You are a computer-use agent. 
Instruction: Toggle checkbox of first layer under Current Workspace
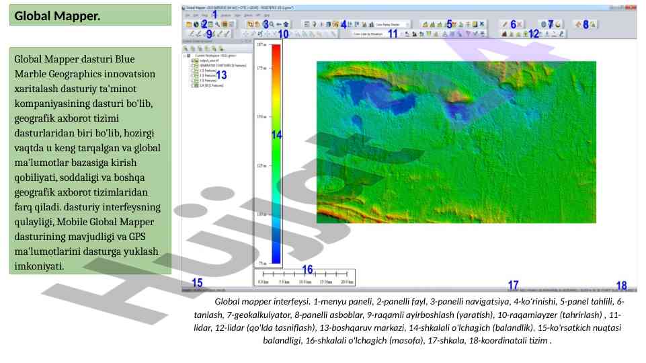coord(193,61)
